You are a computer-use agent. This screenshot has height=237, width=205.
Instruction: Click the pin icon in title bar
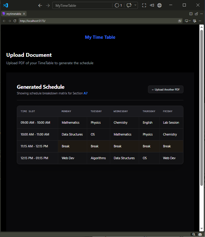pyautogui.click(x=152, y=5)
